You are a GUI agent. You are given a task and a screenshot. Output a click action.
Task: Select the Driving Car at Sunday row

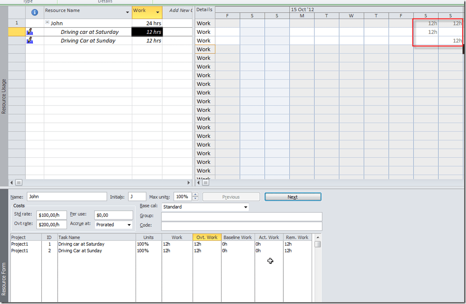pos(88,41)
